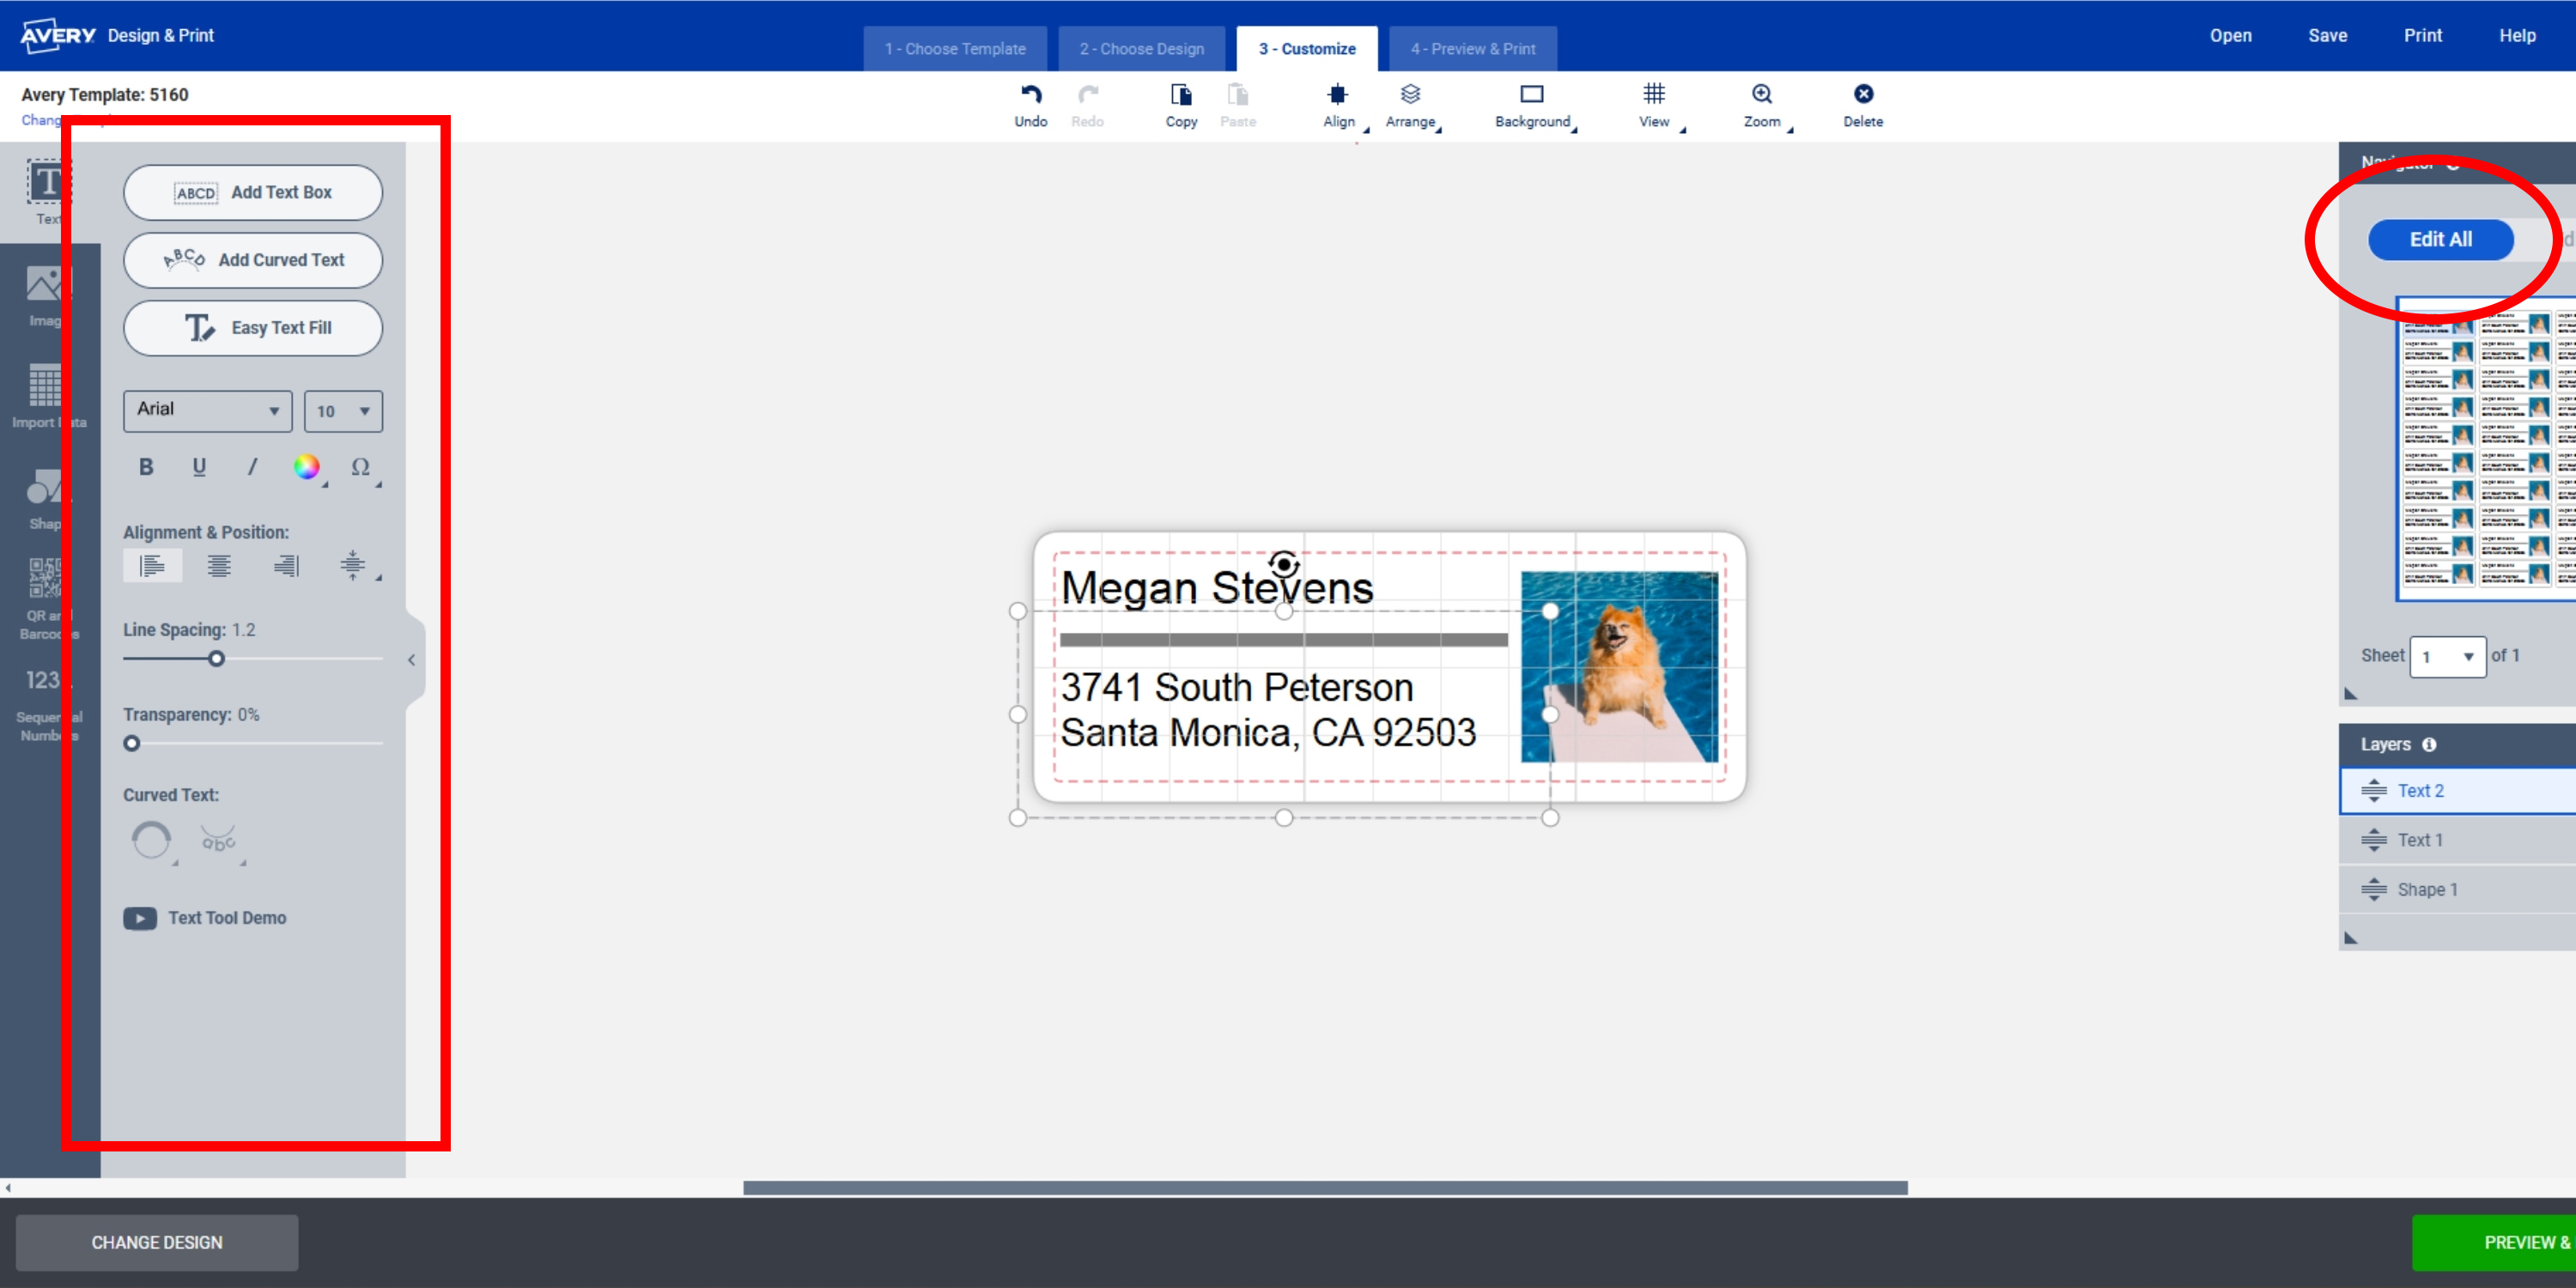The width and height of the screenshot is (2576, 1288).
Task: Adjust the Line Spacing slider
Action: click(216, 659)
